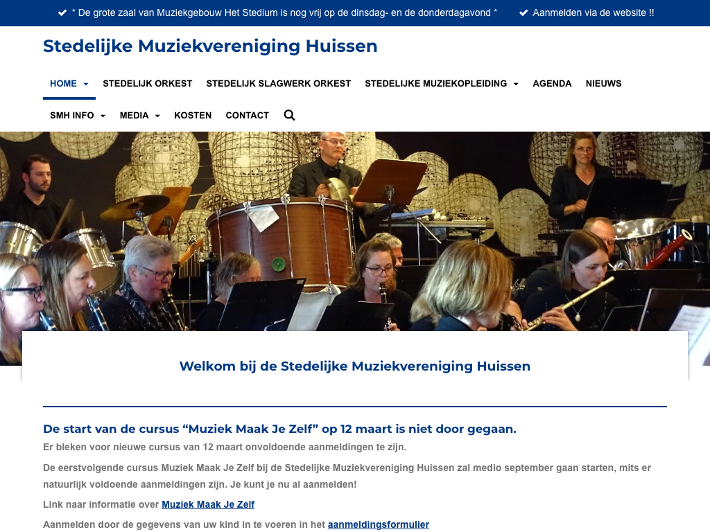Image resolution: width=710 pixels, height=532 pixels.
Task: Expand the HOME dropdown arrow
Action: pos(85,84)
